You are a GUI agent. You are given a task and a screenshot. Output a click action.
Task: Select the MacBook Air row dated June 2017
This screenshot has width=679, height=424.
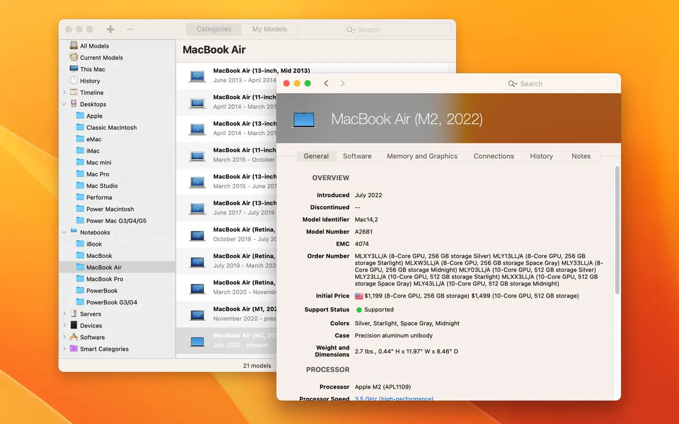pos(226,208)
